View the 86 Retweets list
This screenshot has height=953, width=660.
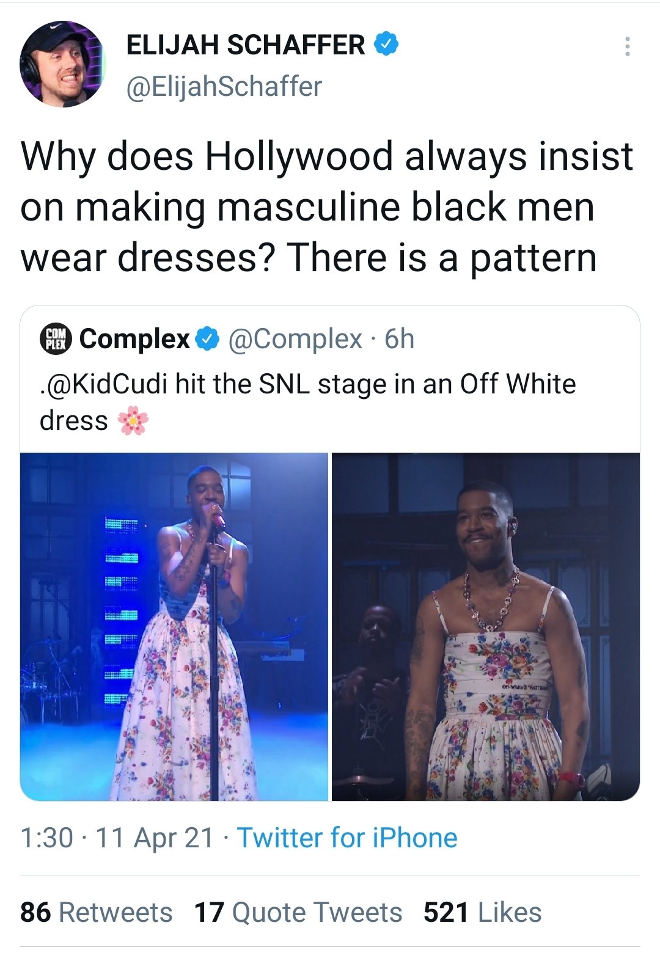(x=97, y=912)
